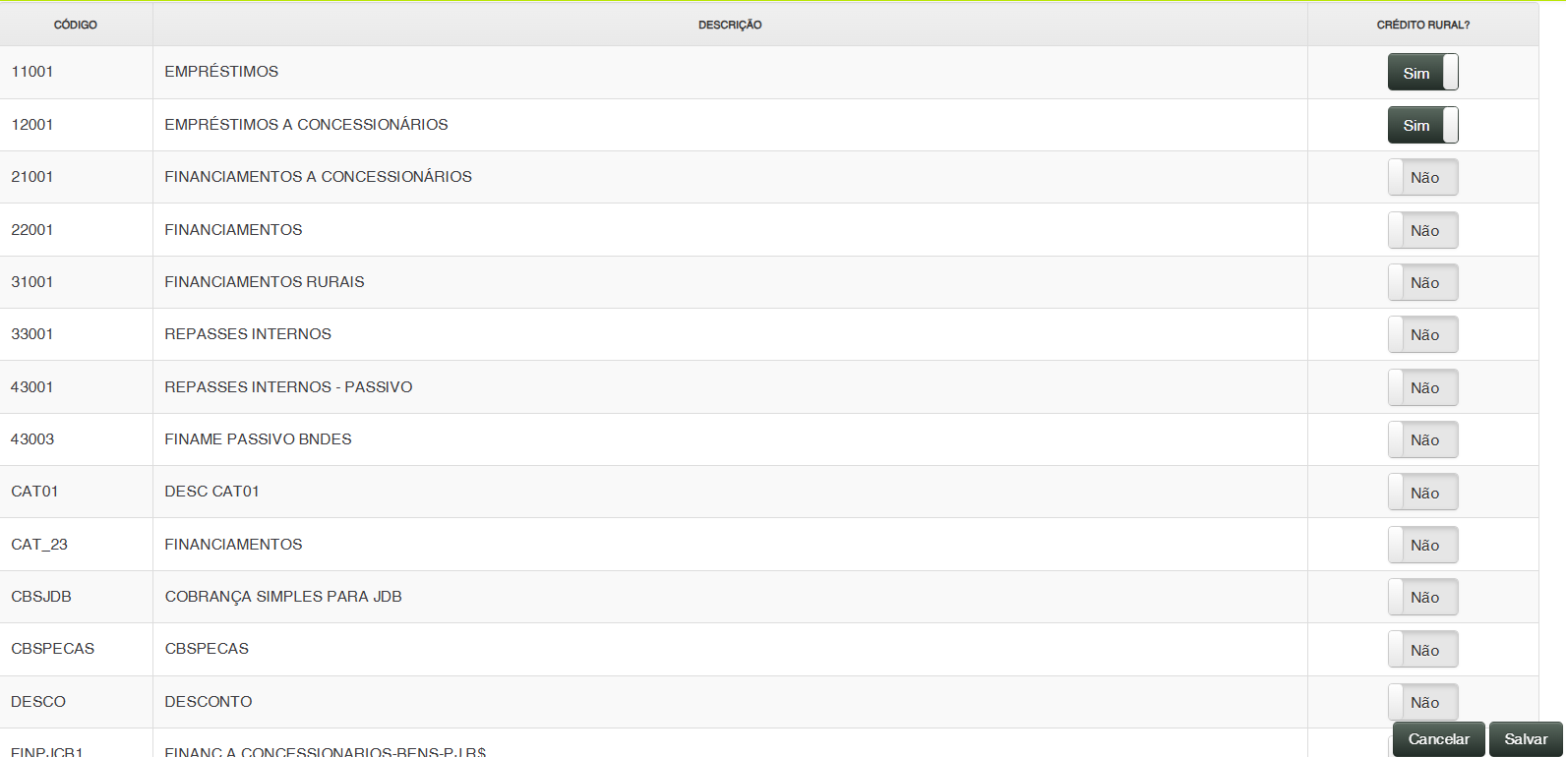Image resolution: width=1566 pixels, height=757 pixels.
Task: Switch on Crédito Rural for code 33001
Action: (x=1422, y=335)
